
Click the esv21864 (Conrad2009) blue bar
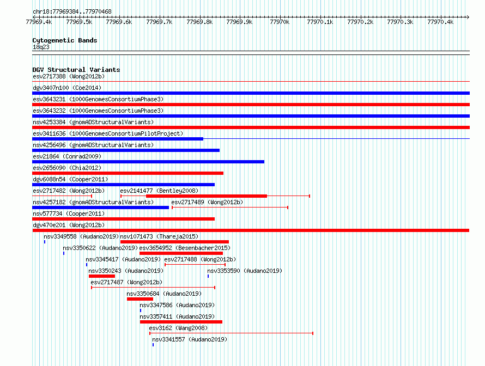click(148, 162)
